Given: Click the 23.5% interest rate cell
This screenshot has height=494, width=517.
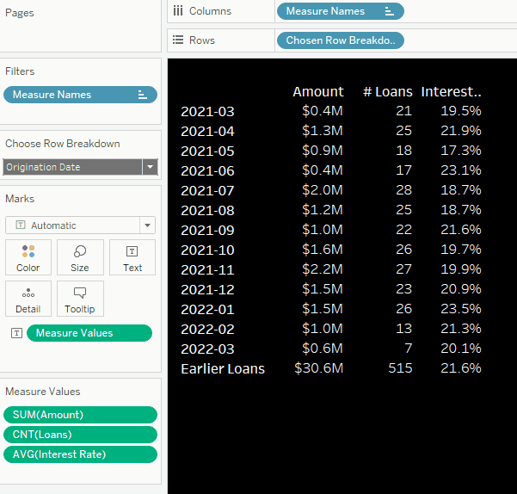Looking at the screenshot, I should (x=461, y=309).
